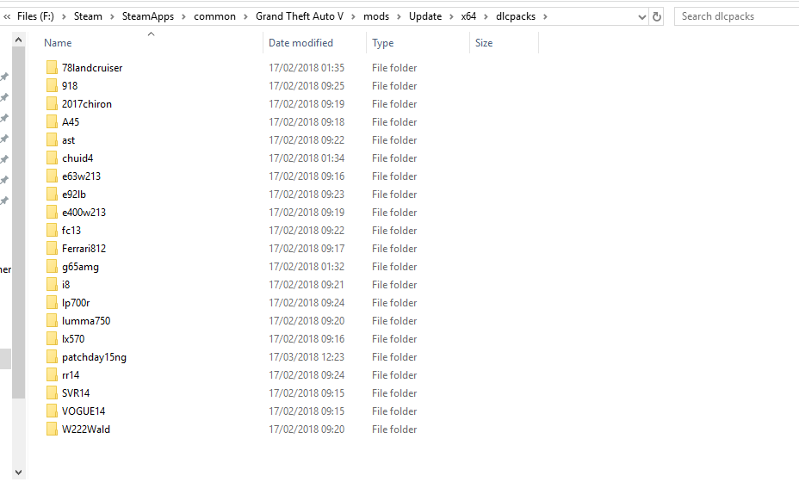Expand chevron after common in path
Viewport: 799px width, 482px height.
pos(245,17)
